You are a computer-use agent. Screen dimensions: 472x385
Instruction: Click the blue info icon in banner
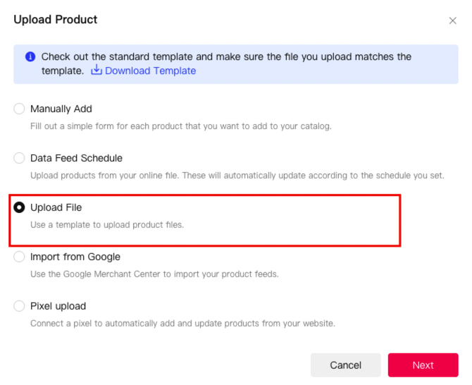30,56
